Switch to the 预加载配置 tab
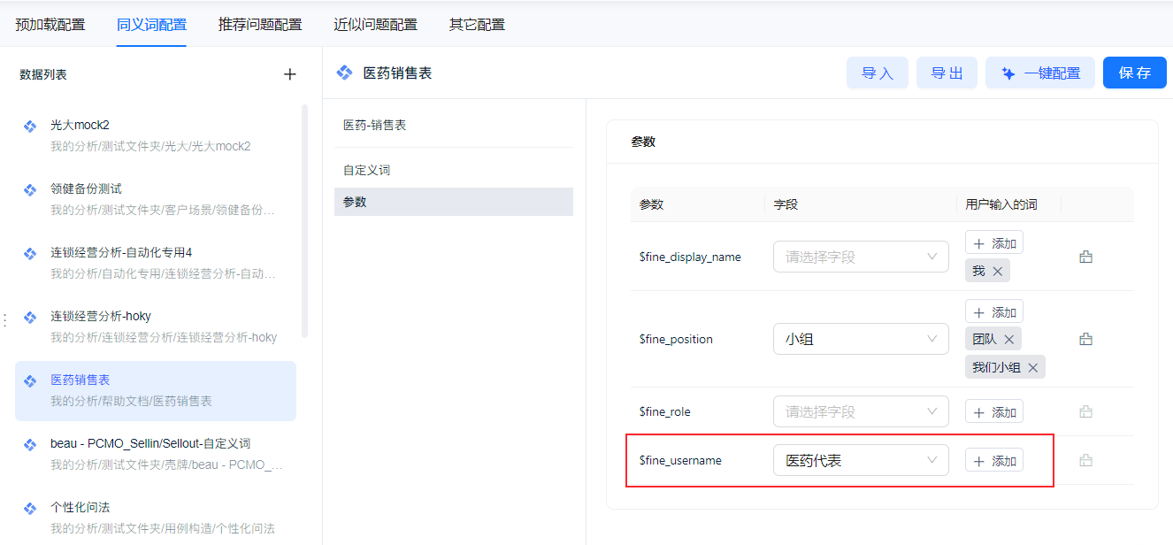This screenshot has width=1173, height=545. pyautogui.click(x=50, y=24)
